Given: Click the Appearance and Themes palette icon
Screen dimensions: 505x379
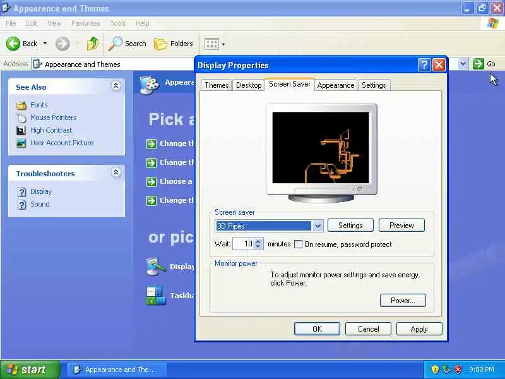Looking at the screenshot, I should pos(150,85).
